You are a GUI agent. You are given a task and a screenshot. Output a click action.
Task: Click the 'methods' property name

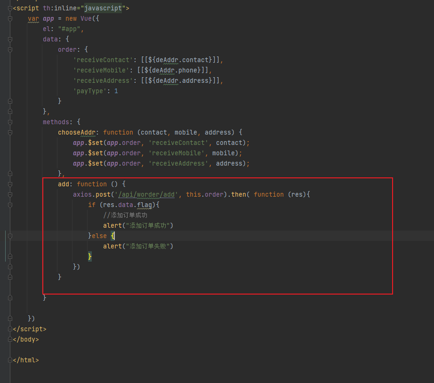click(x=56, y=122)
